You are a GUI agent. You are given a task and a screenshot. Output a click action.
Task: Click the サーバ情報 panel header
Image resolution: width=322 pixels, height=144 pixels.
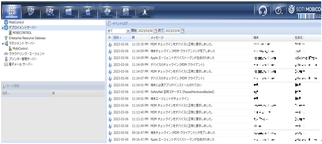(53, 86)
